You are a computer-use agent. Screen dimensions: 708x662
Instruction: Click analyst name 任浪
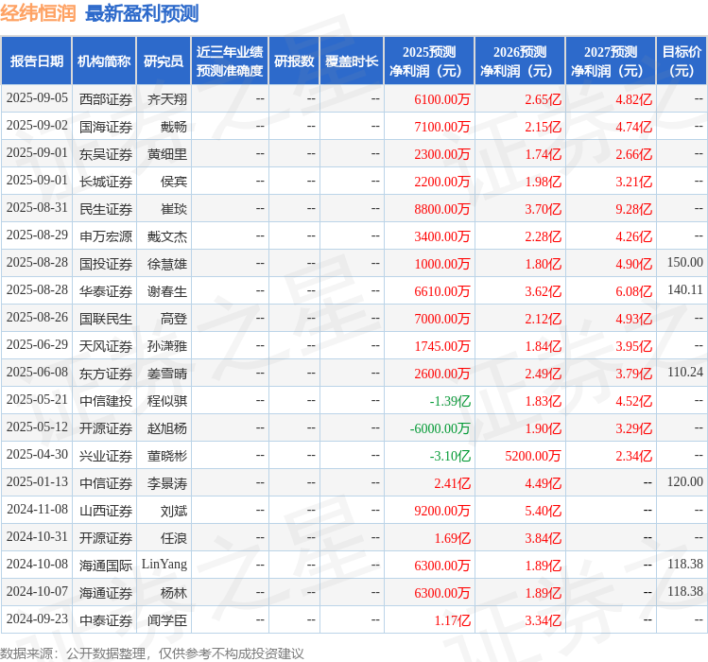pyautogui.click(x=174, y=538)
